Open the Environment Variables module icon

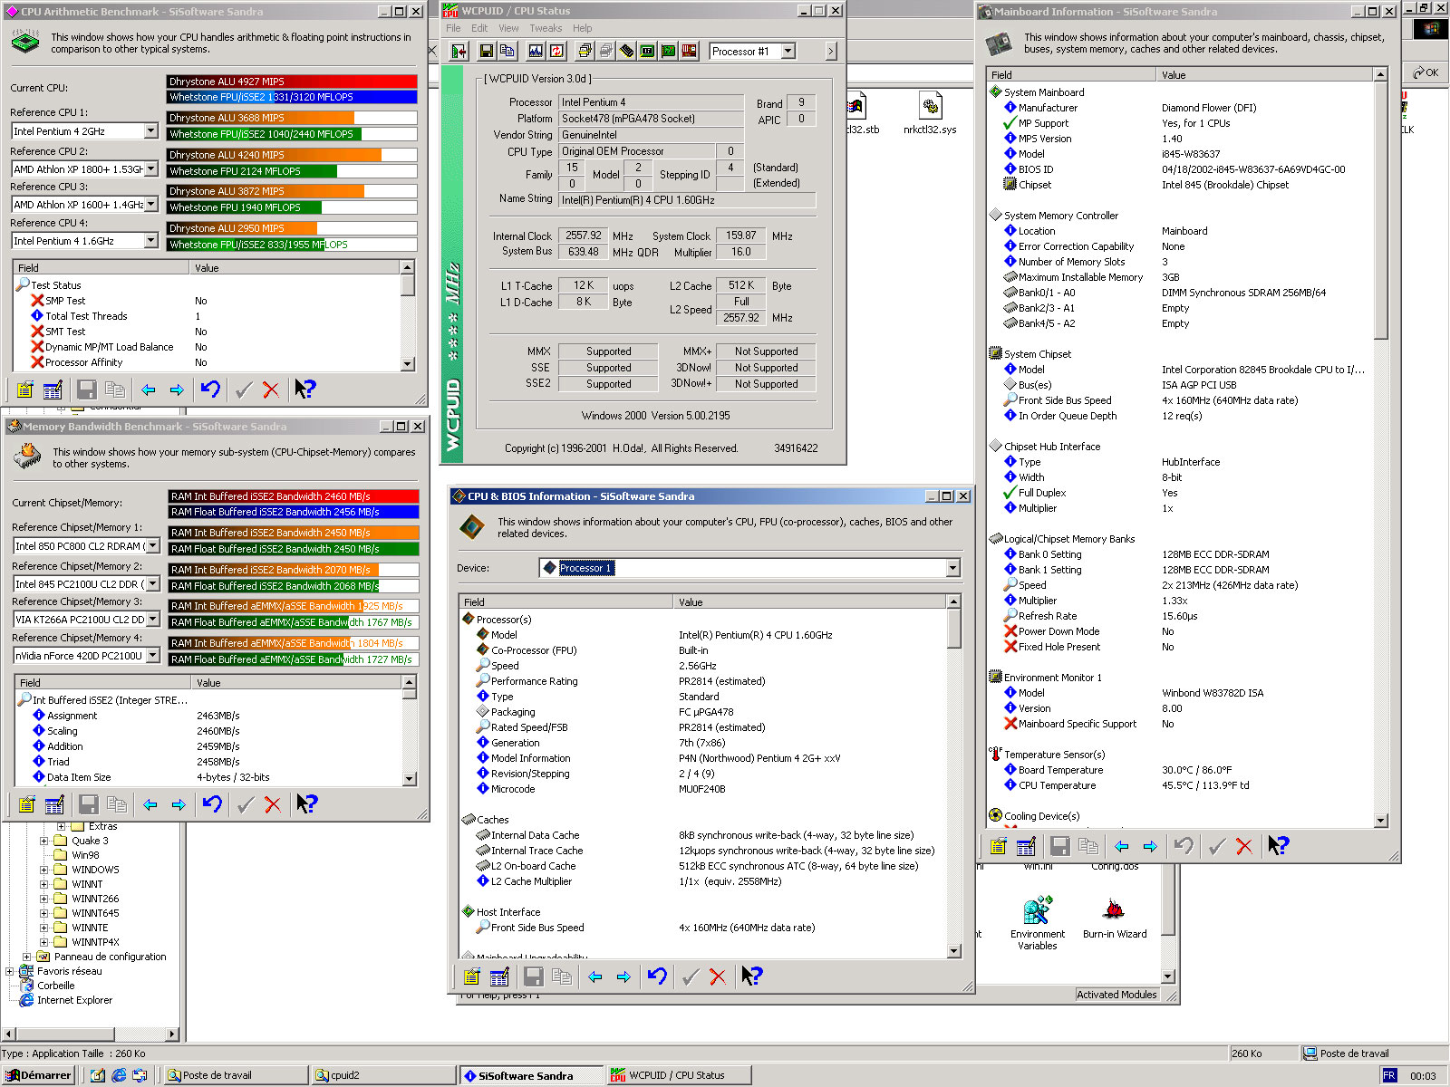coord(1037,924)
